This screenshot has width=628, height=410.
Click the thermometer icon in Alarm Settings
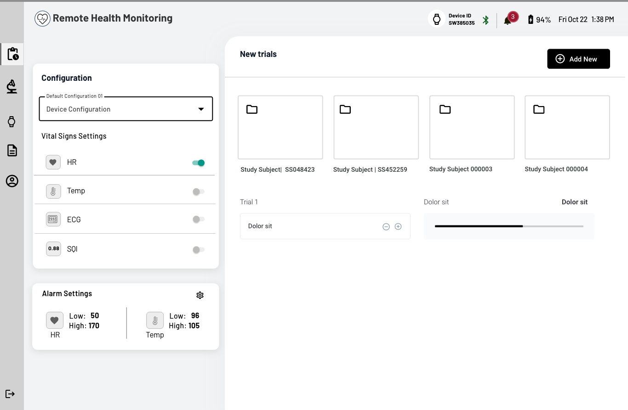click(155, 320)
